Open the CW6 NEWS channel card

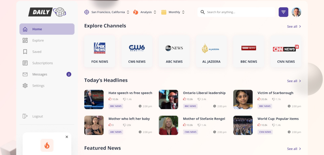137,51
